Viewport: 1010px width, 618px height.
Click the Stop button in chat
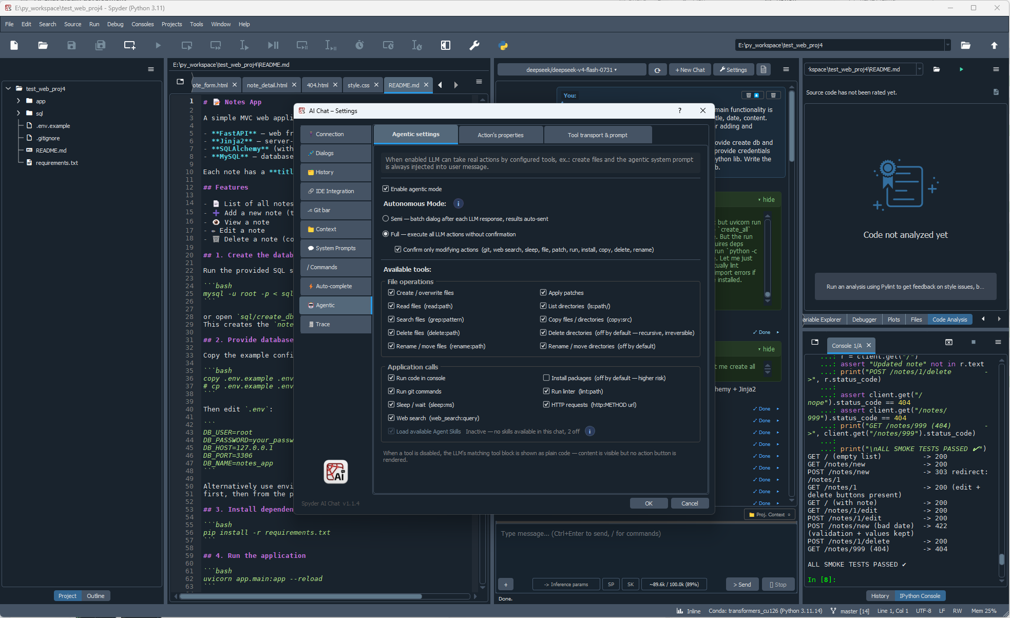point(778,585)
